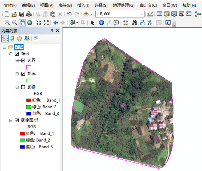Open the 地理处理(G) menu
This screenshot has height=171, width=202.
[x=124, y=5]
